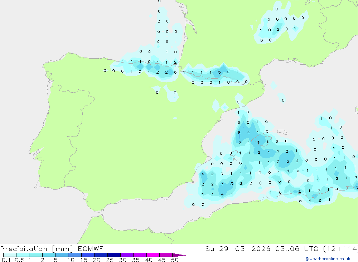
Task: Click the '0.5' legend scale label
Action: pos(19,260)
